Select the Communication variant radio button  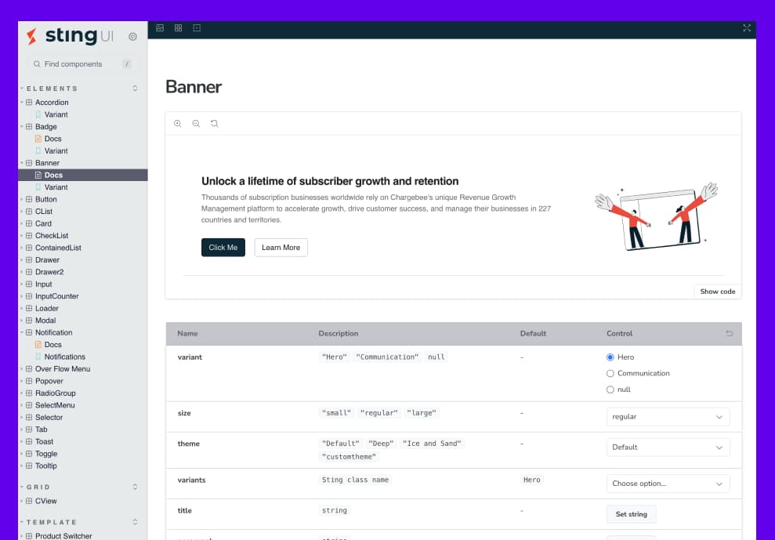tap(610, 374)
